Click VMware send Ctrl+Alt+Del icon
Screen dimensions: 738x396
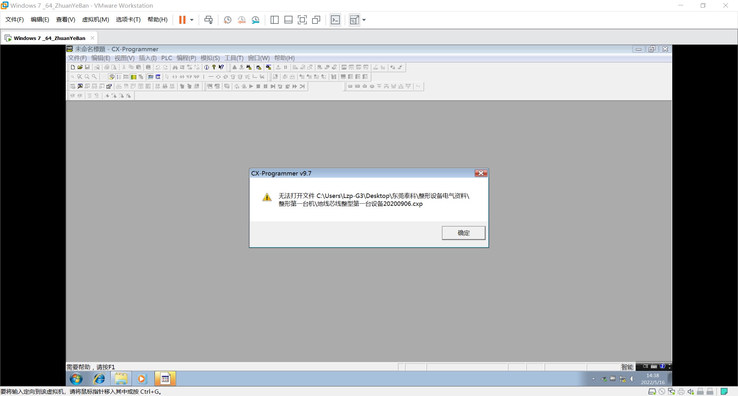pos(209,20)
